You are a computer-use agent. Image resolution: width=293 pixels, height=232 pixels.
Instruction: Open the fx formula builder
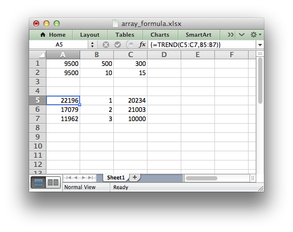click(142, 44)
